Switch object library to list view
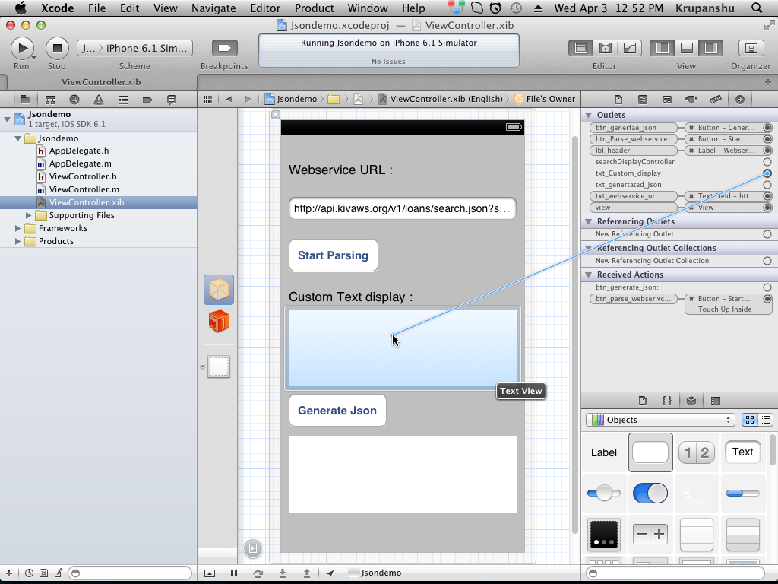 [x=766, y=420]
